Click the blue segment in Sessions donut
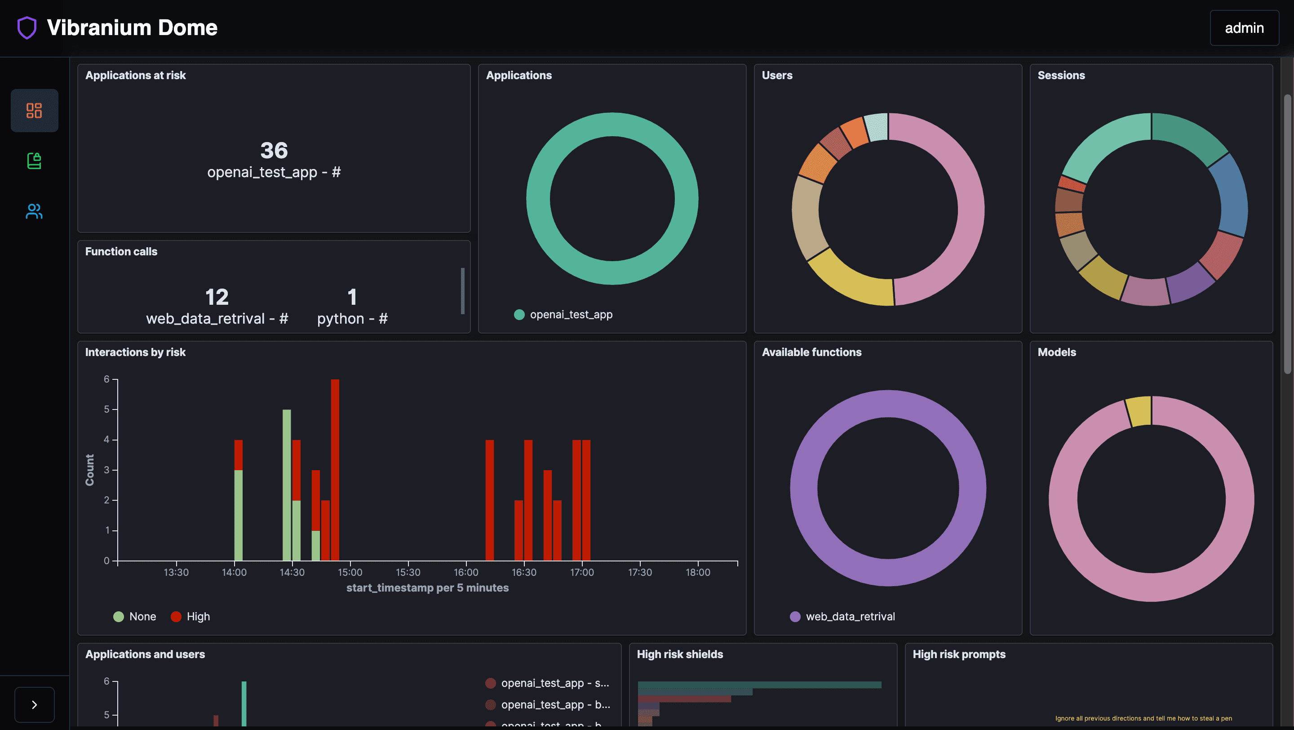1294x730 pixels. coord(1231,196)
